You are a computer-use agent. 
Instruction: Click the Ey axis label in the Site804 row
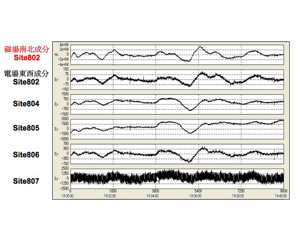click(56, 104)
